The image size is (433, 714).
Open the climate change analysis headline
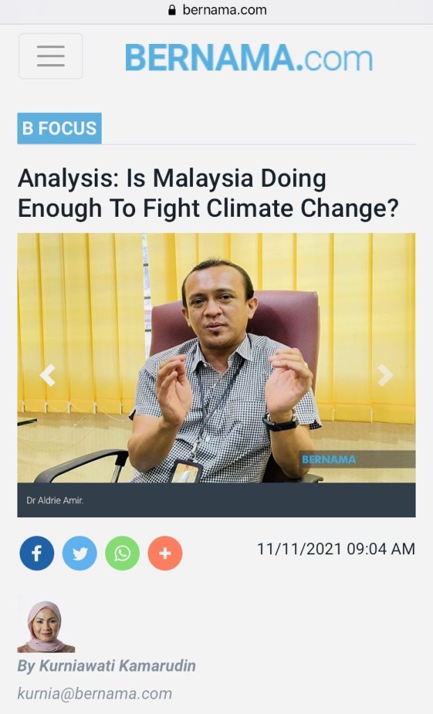pyautogui.click(x=208, y=193)
